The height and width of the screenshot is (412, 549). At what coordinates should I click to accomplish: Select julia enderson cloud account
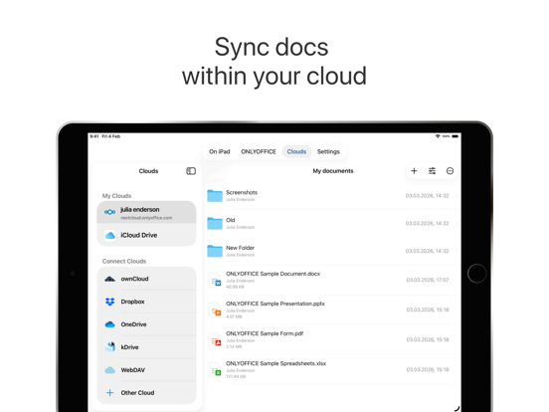pyautogui.click(x=146, y=212)
